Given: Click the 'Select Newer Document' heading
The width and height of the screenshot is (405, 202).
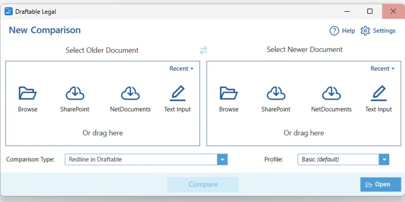Looking at the screenshot, I should 305,49.
